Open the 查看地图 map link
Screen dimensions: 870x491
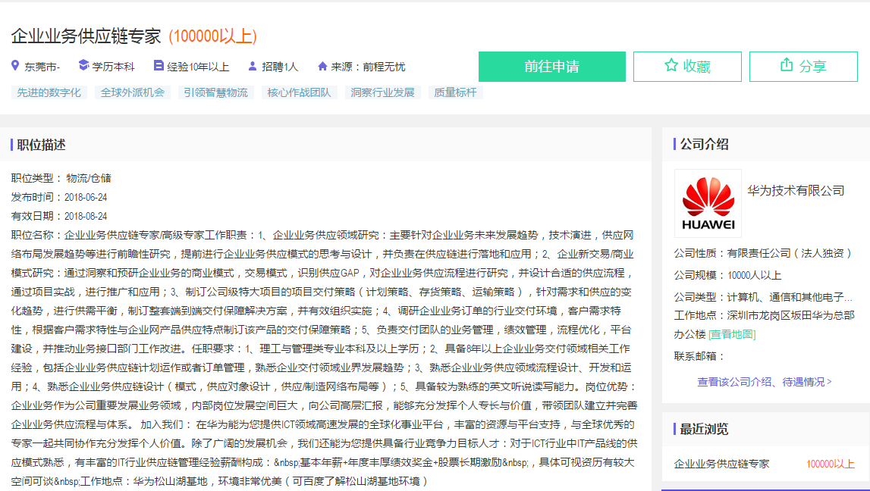click(732, 334)
